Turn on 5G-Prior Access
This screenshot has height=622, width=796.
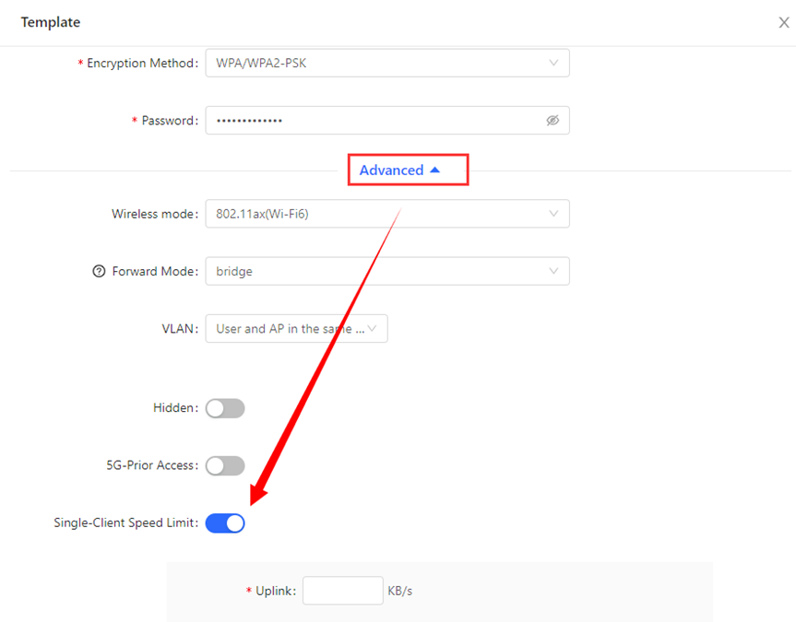225,465
